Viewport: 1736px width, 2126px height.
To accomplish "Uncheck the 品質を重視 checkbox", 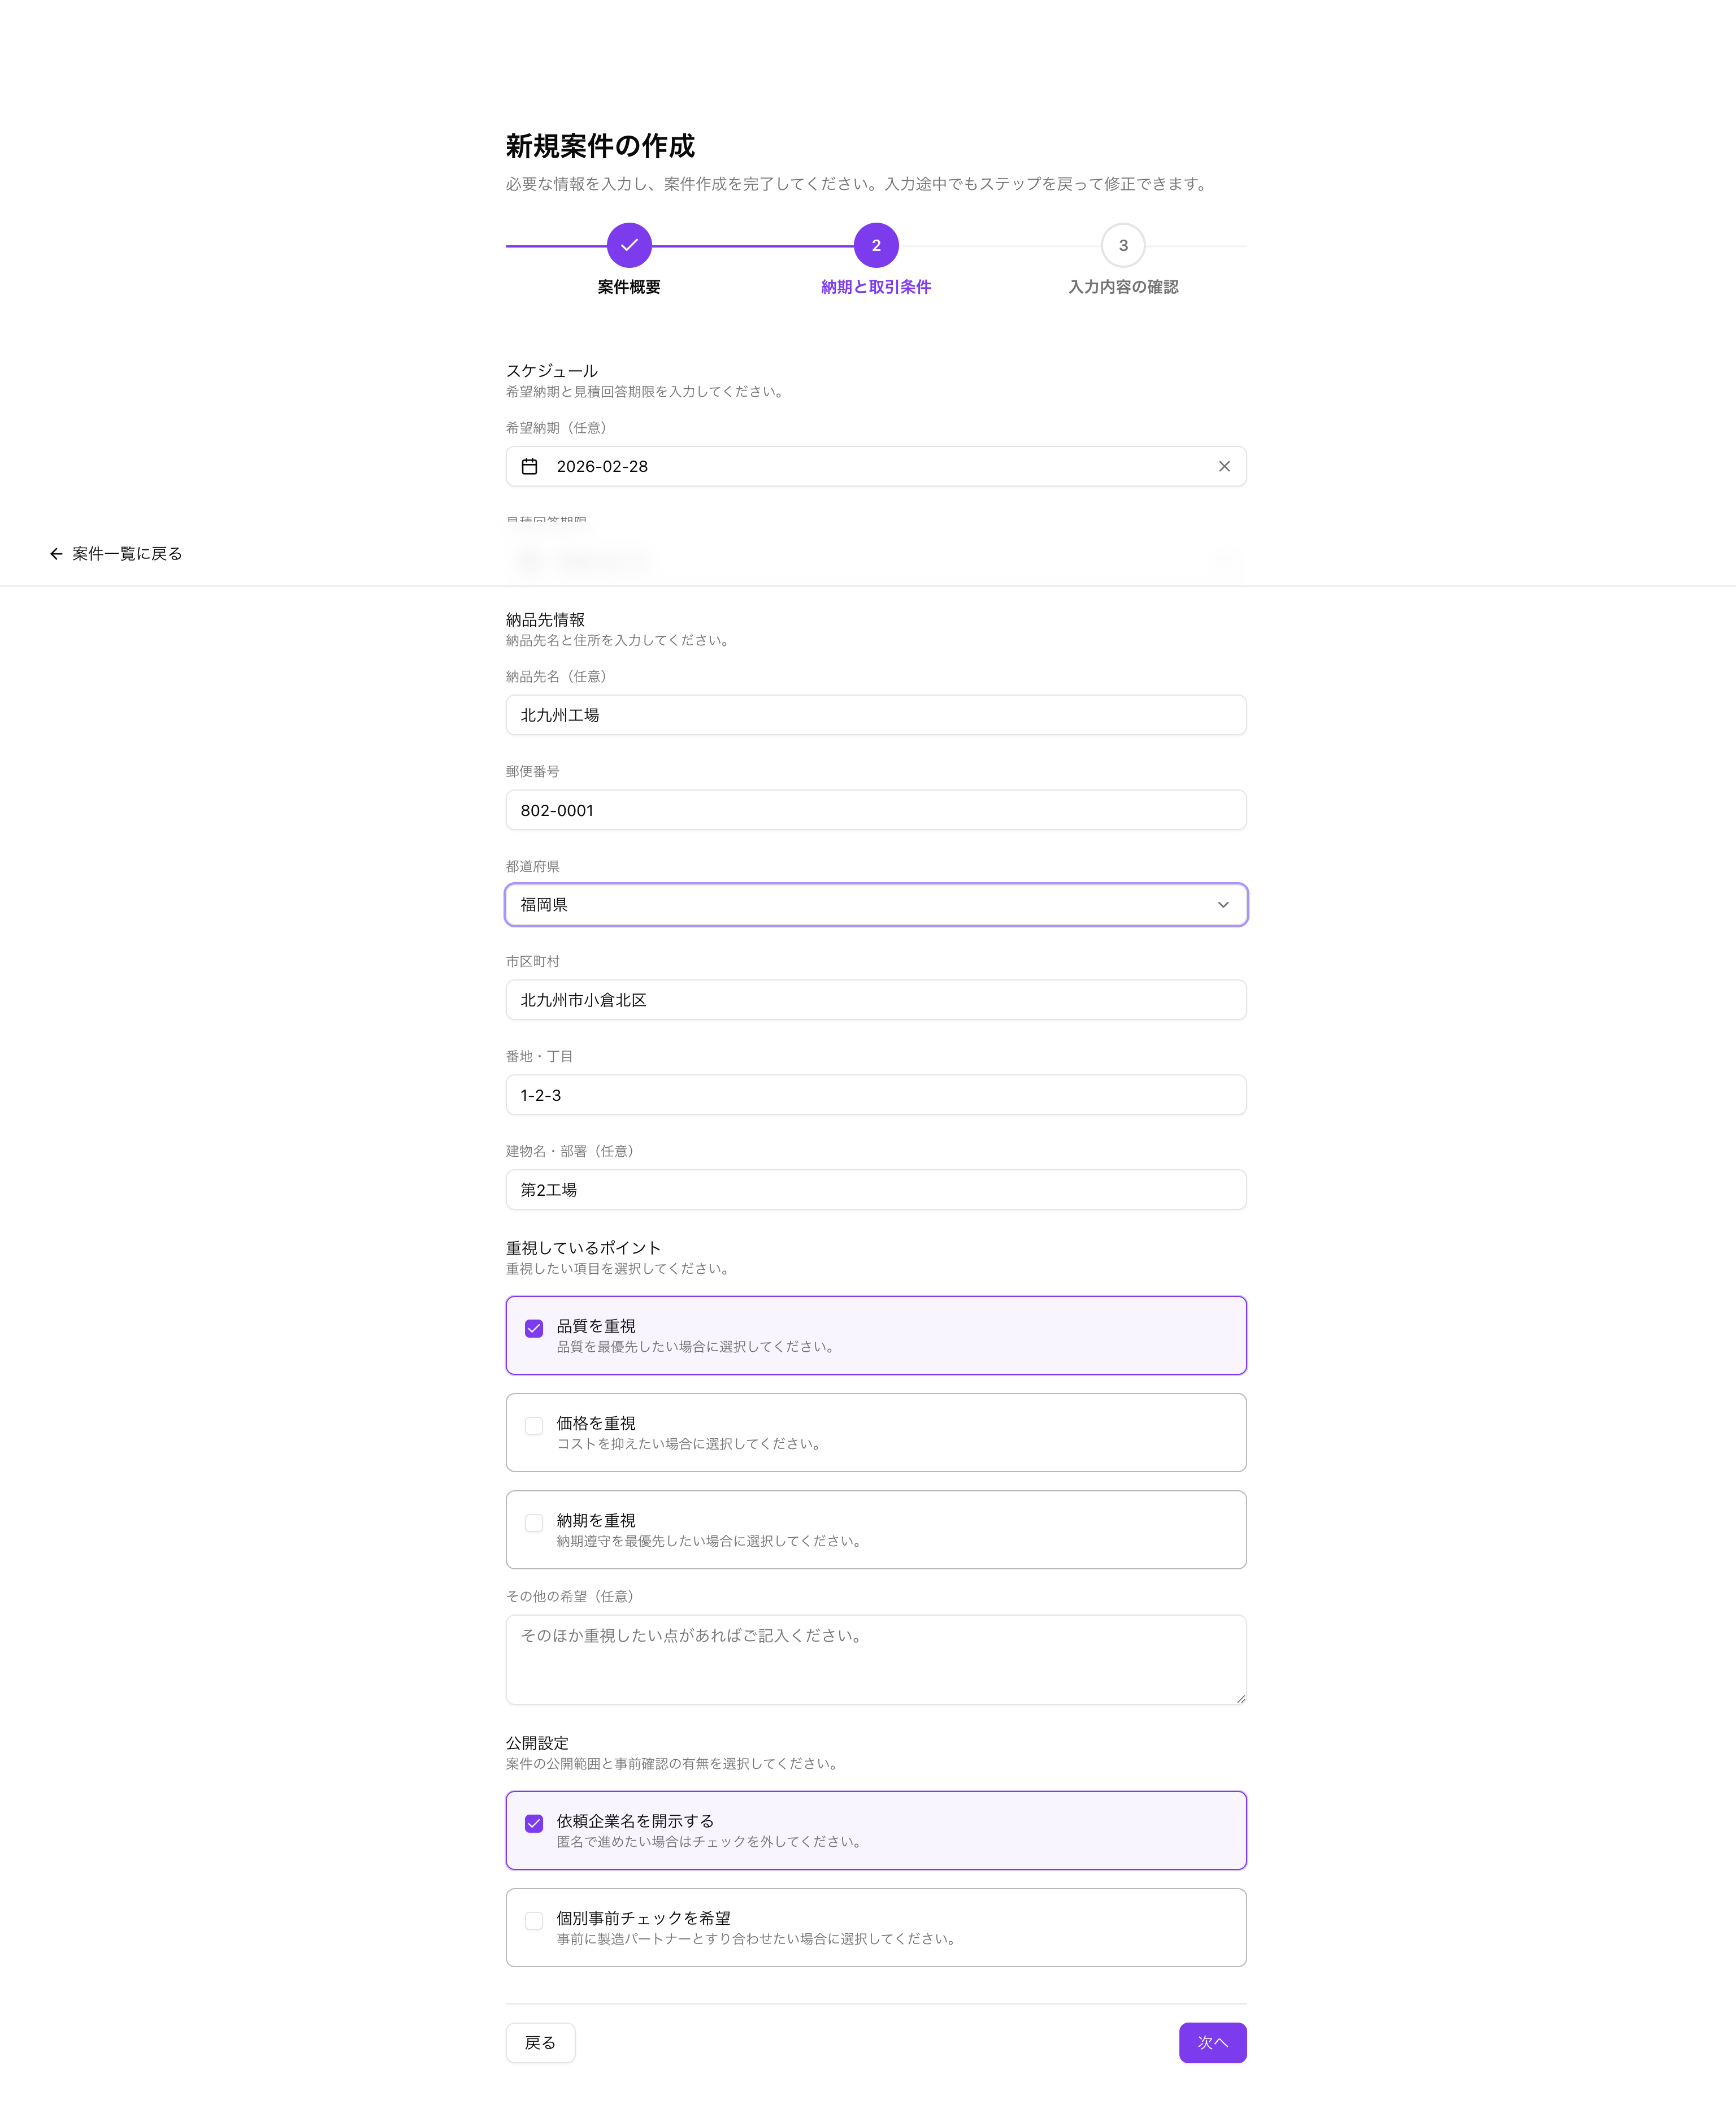I will 534,1328.
